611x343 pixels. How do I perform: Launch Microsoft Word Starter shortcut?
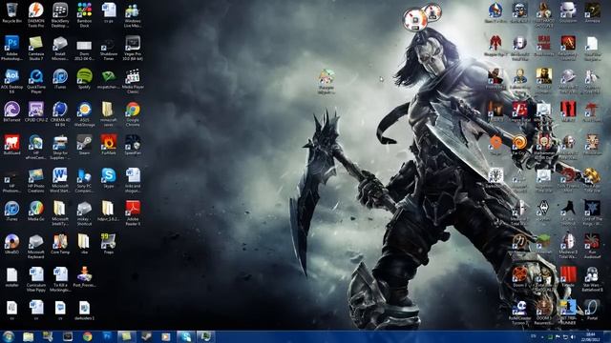pos(60,180)
